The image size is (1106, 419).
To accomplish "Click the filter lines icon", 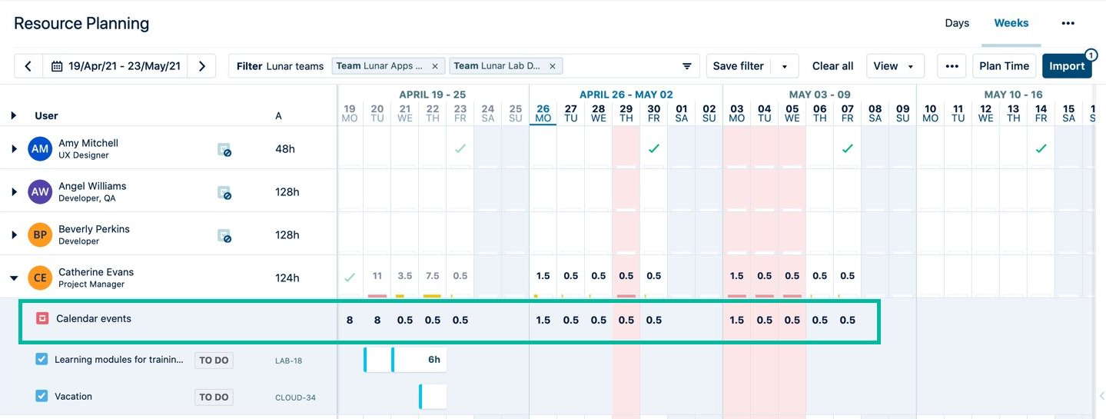I will coord(687,66).
